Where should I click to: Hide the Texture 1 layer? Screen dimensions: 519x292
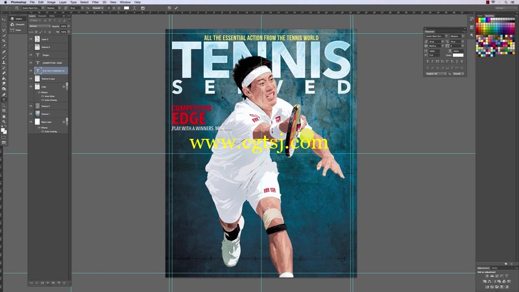[30, 114]
